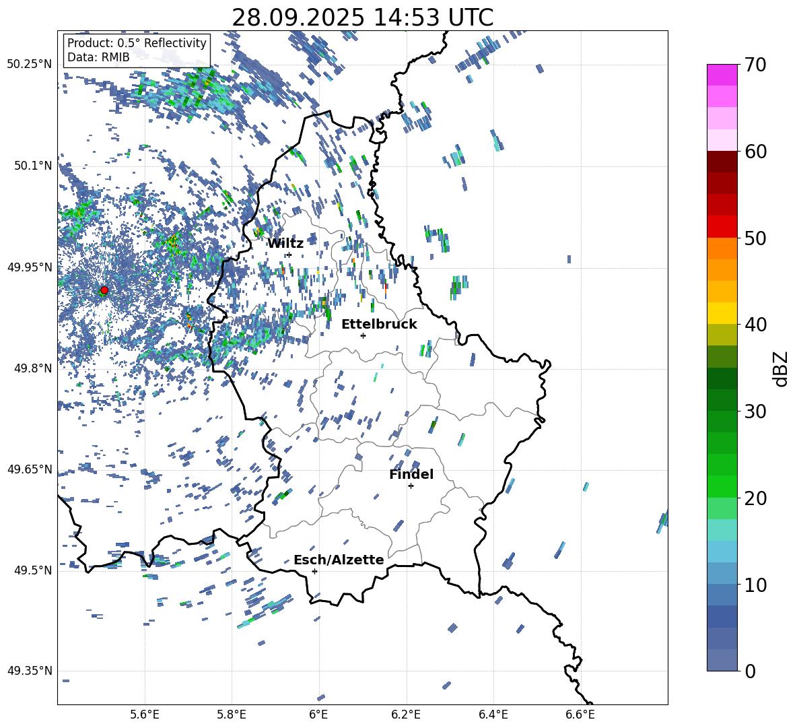
Task: Select the Esch/Alzette station cross marker
Action: (x=314, y=571)
